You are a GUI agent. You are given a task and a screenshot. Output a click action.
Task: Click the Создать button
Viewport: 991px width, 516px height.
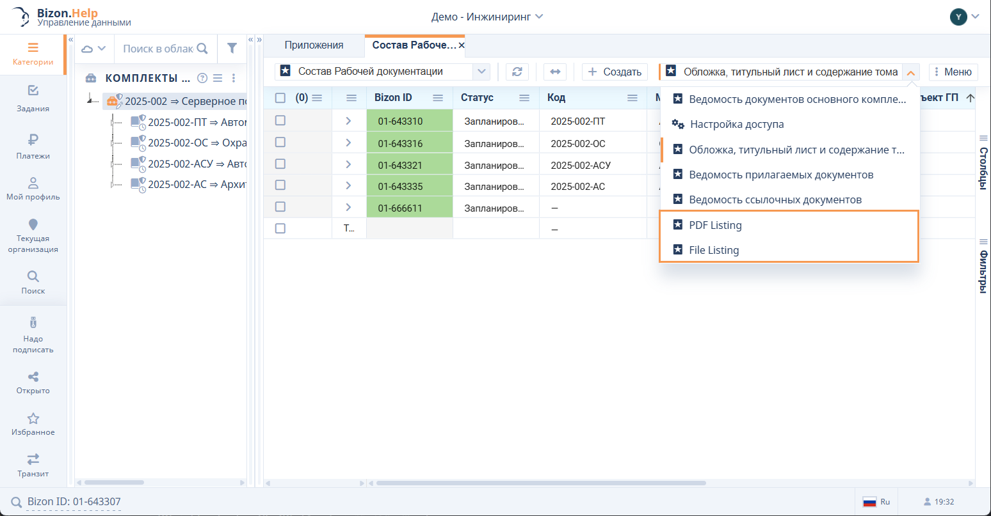[x=615, y=72]
